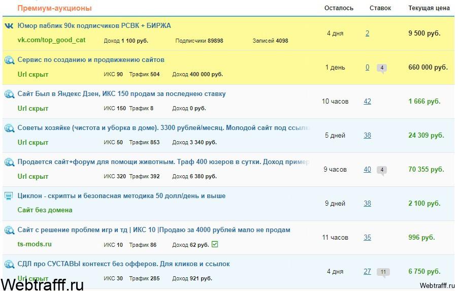
Task: Click the ИКС 150 value
Action: [x=115, y=108]
